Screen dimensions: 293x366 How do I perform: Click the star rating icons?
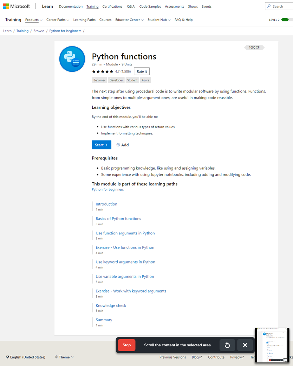coord(103,71)
